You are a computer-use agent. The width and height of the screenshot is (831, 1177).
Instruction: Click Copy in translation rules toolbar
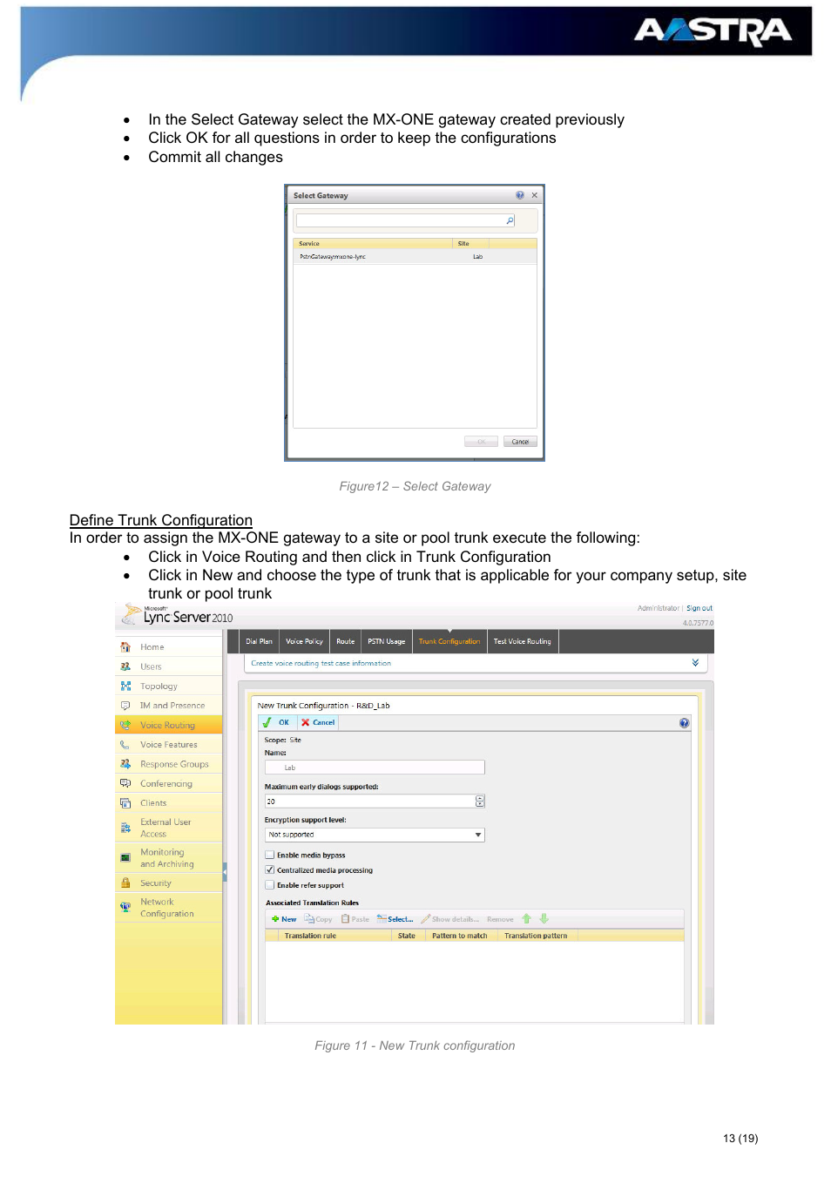318,919
